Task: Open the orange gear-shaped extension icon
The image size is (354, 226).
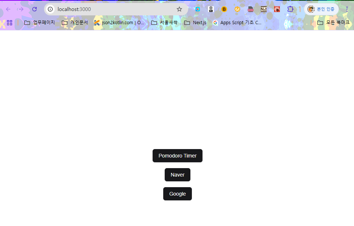Action: (x=237, y=9)
